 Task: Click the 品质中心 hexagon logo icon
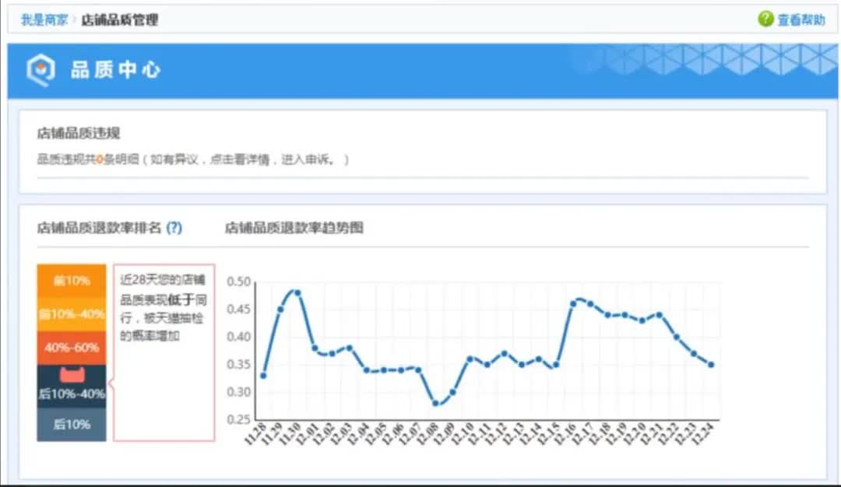pos(40,70)
